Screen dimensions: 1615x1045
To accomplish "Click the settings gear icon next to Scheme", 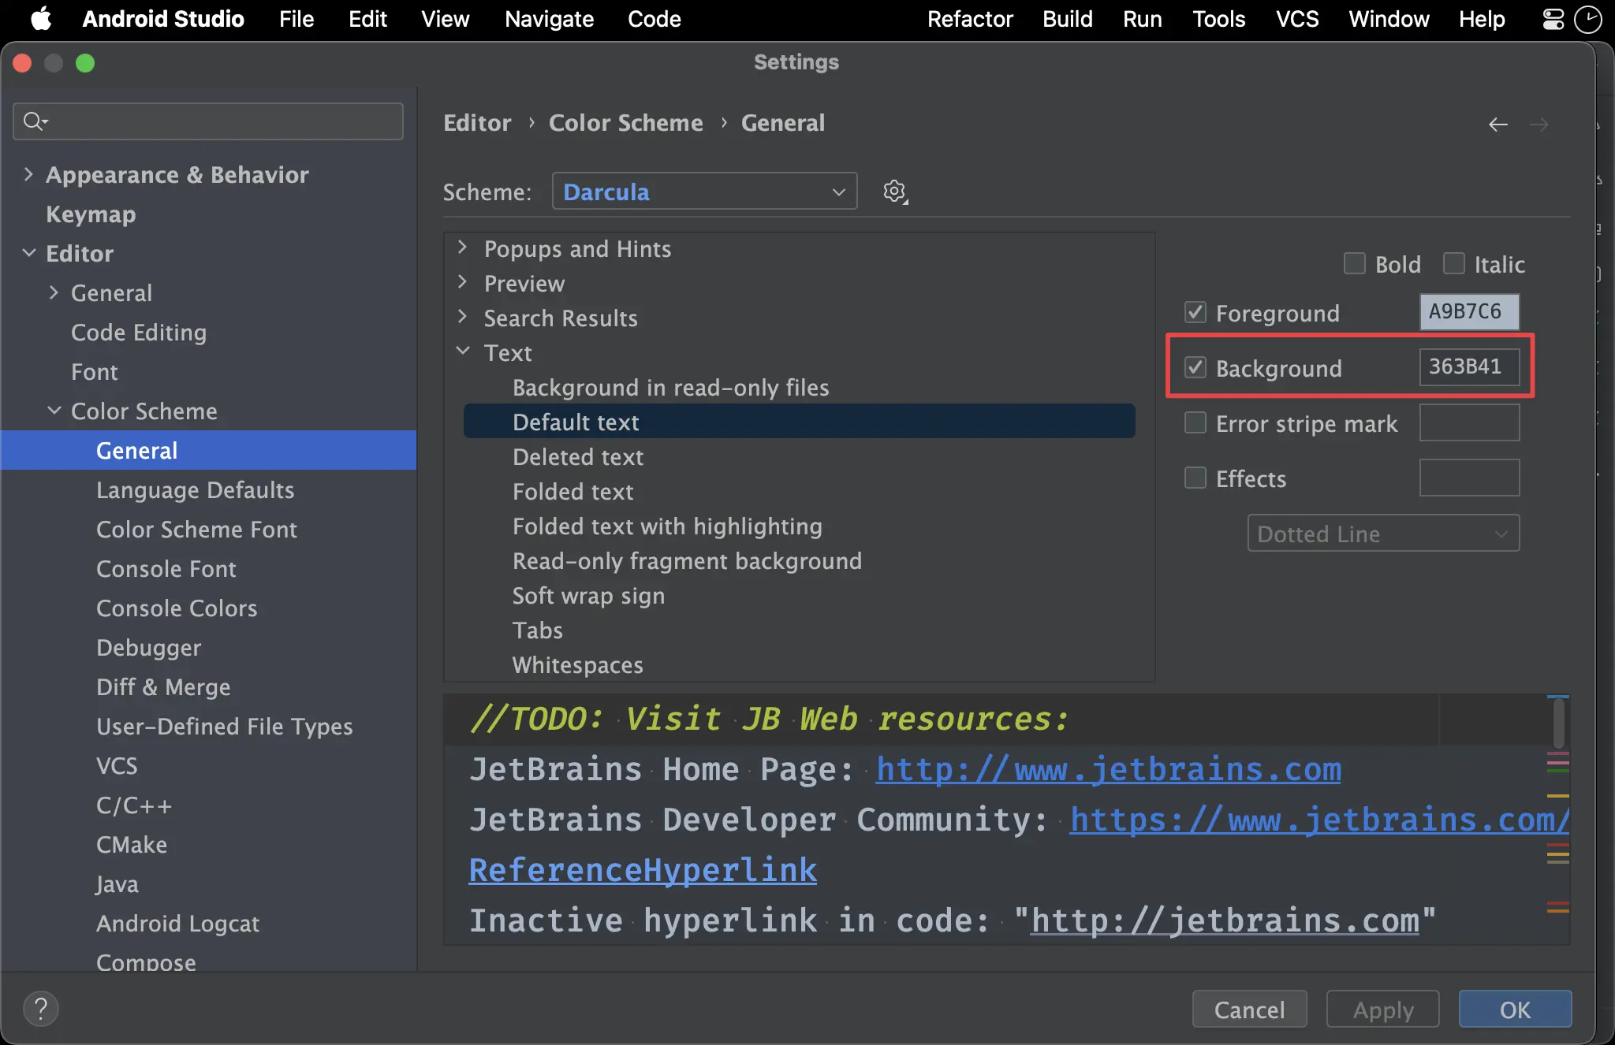I will pos(896,192).
